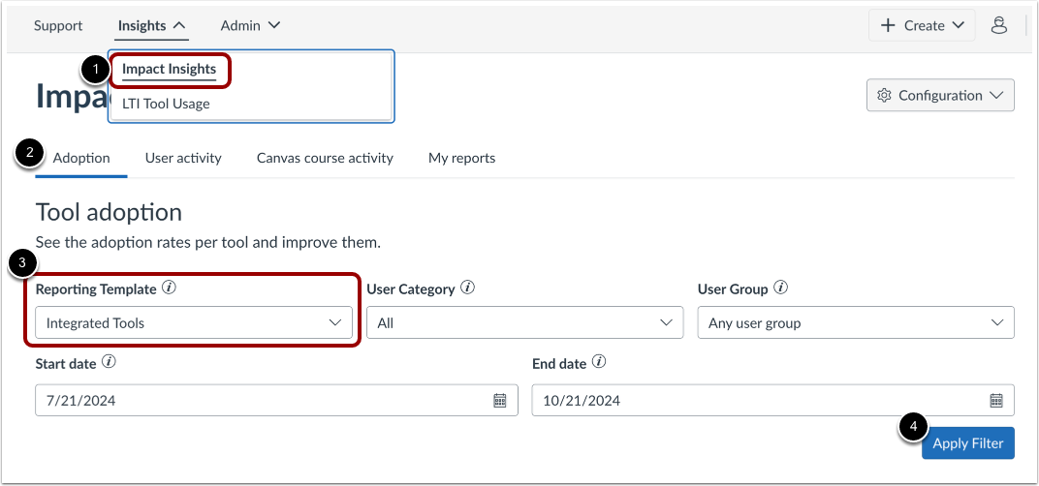Click the Apply Filter button
The height and width of the screenshot is (486, 1039).
click(x=968, y=443)
